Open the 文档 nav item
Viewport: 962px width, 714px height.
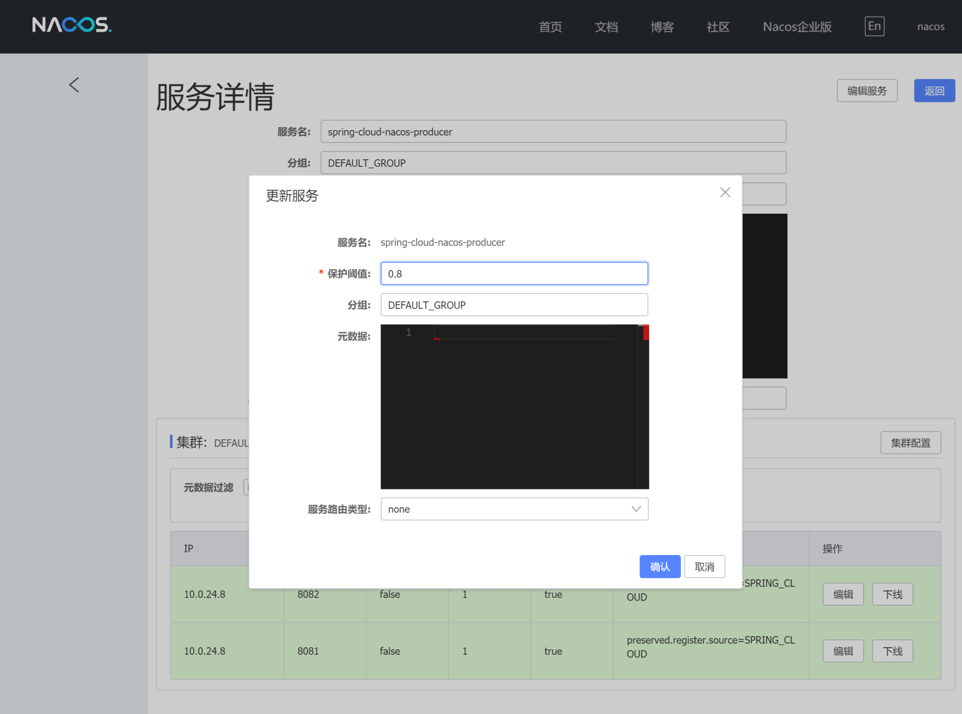606,27
